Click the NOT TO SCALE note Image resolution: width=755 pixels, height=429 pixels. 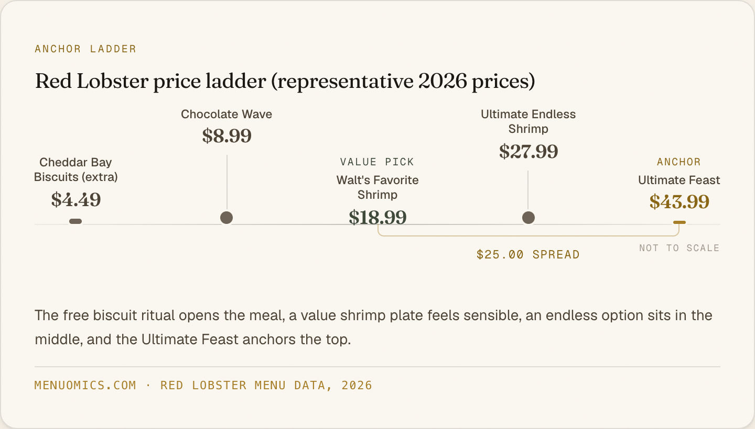pyautogui.click(x=679, y=248)
